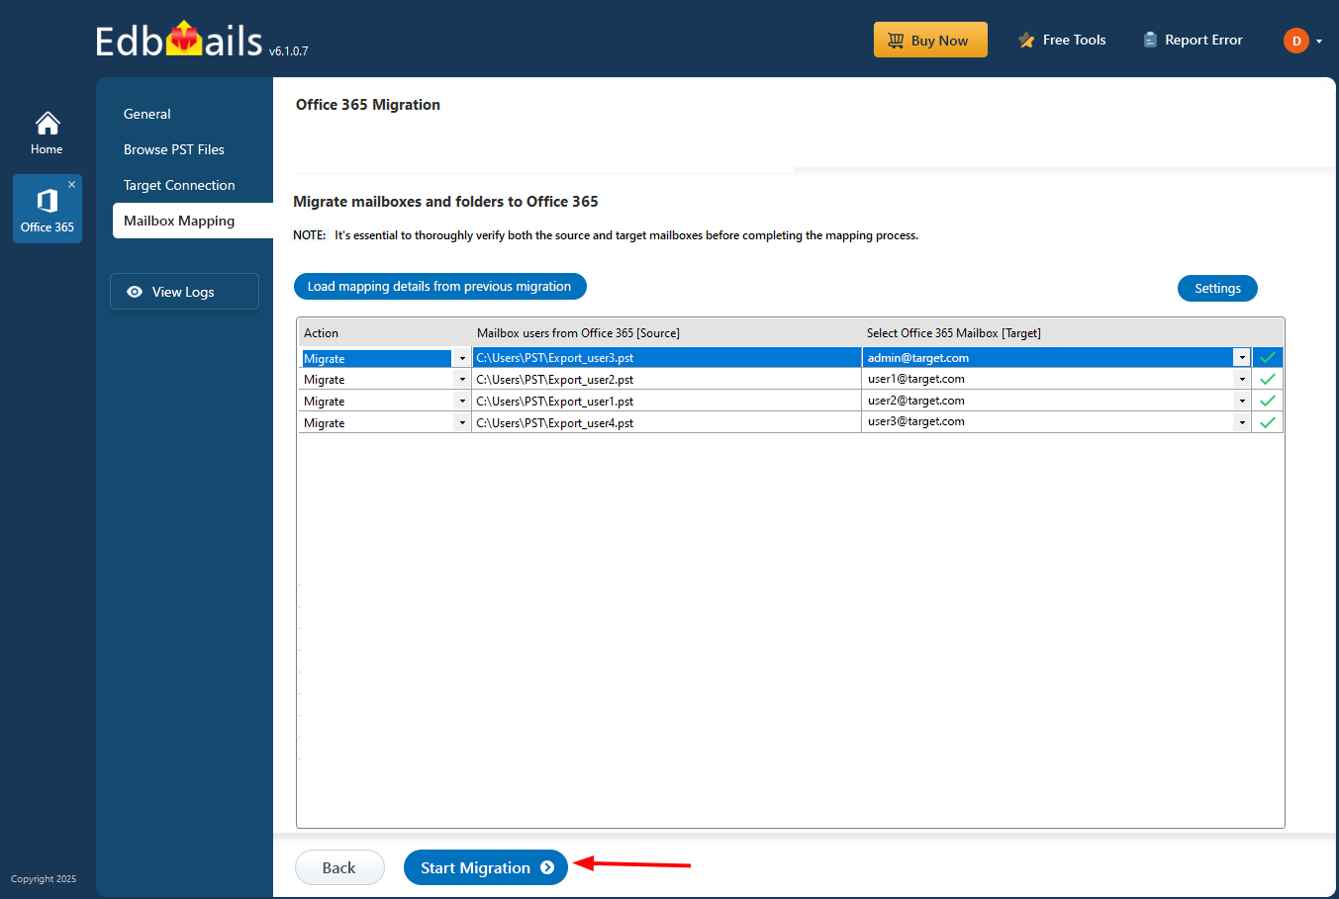This screenshot has width=1339, height=899.
Task: Open the General section
Action: pyautogui.click(x=147, y=114)
